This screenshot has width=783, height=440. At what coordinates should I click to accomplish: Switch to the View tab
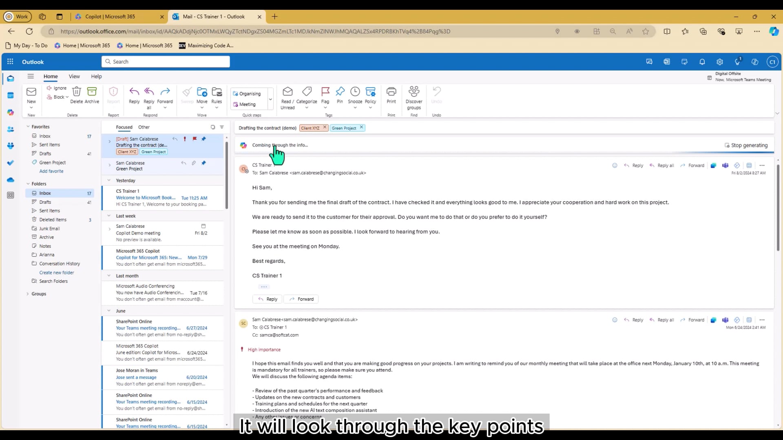pos(74,76)
